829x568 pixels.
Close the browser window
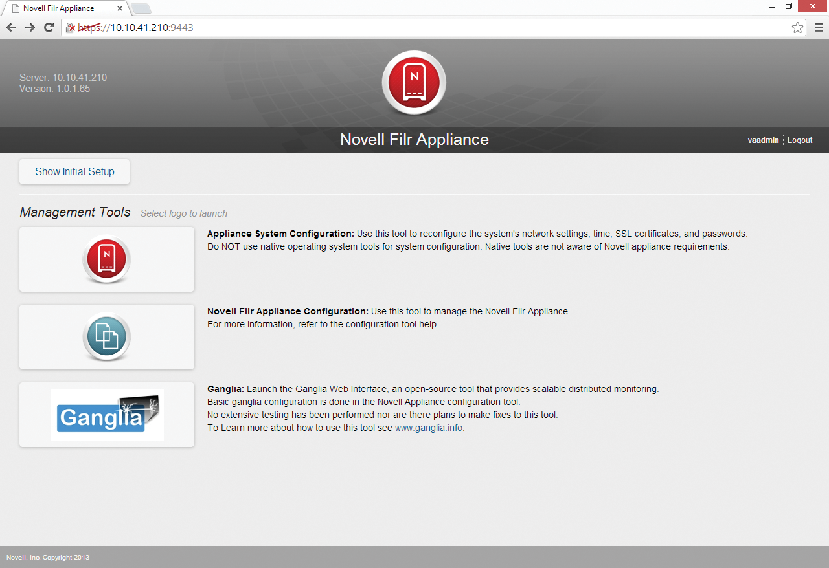point(813,6)
